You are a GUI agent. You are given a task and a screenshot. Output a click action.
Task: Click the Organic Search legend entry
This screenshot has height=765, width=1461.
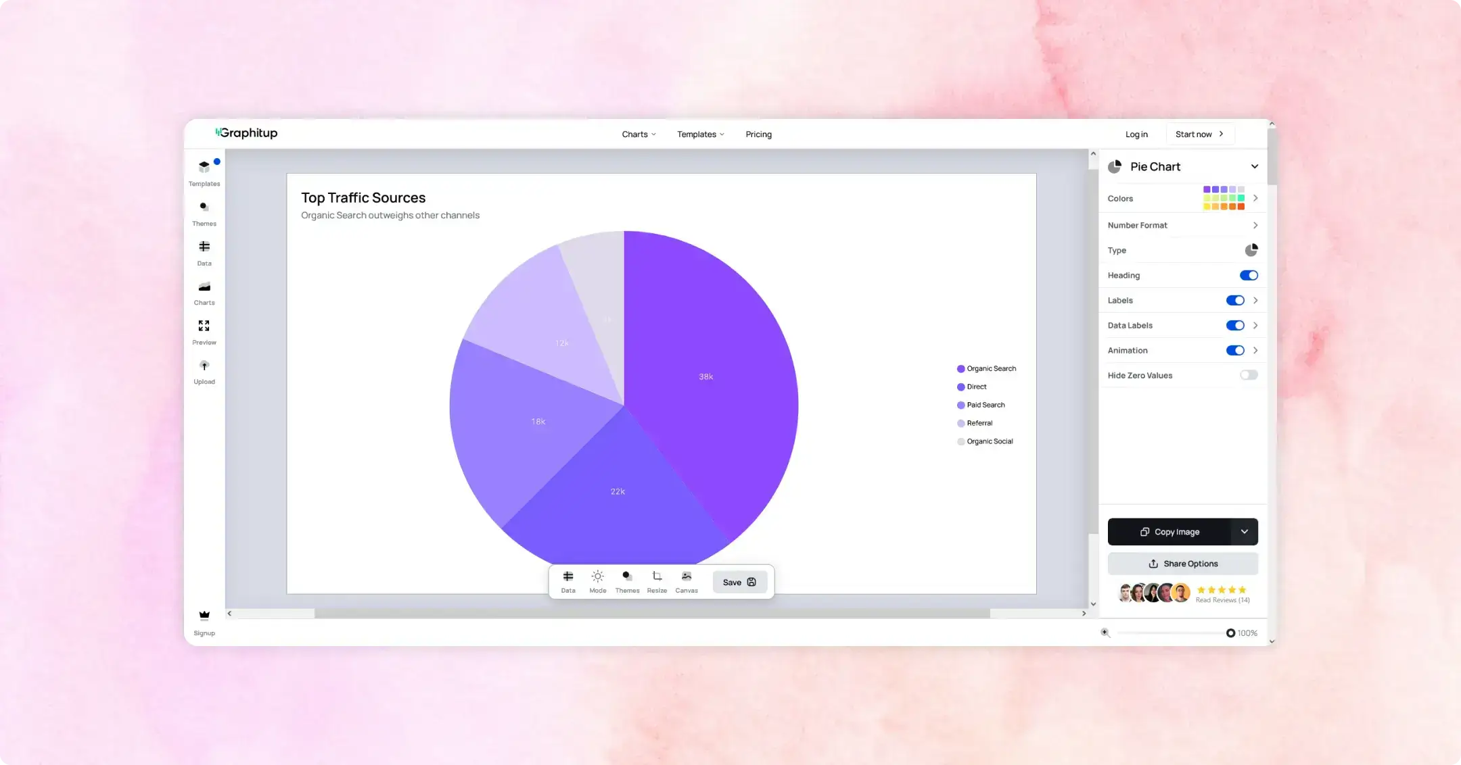986,368
